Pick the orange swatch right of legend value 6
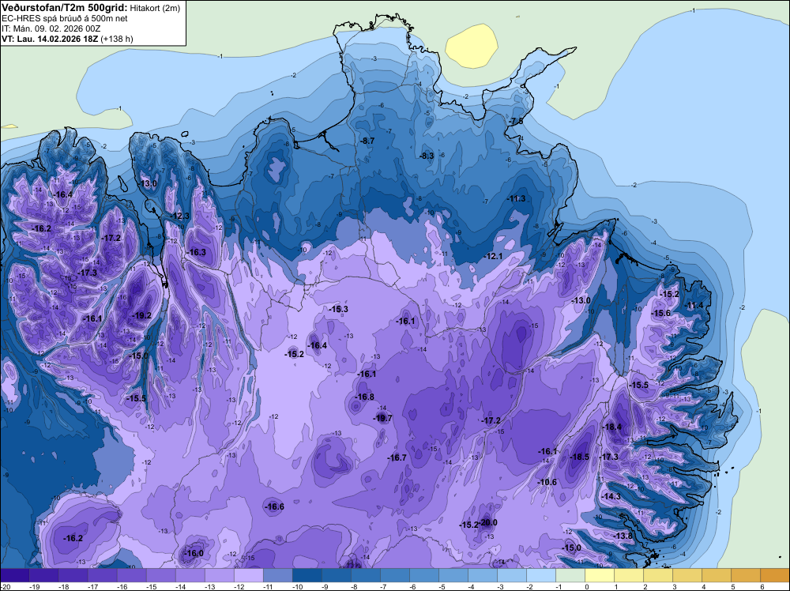 775,575
